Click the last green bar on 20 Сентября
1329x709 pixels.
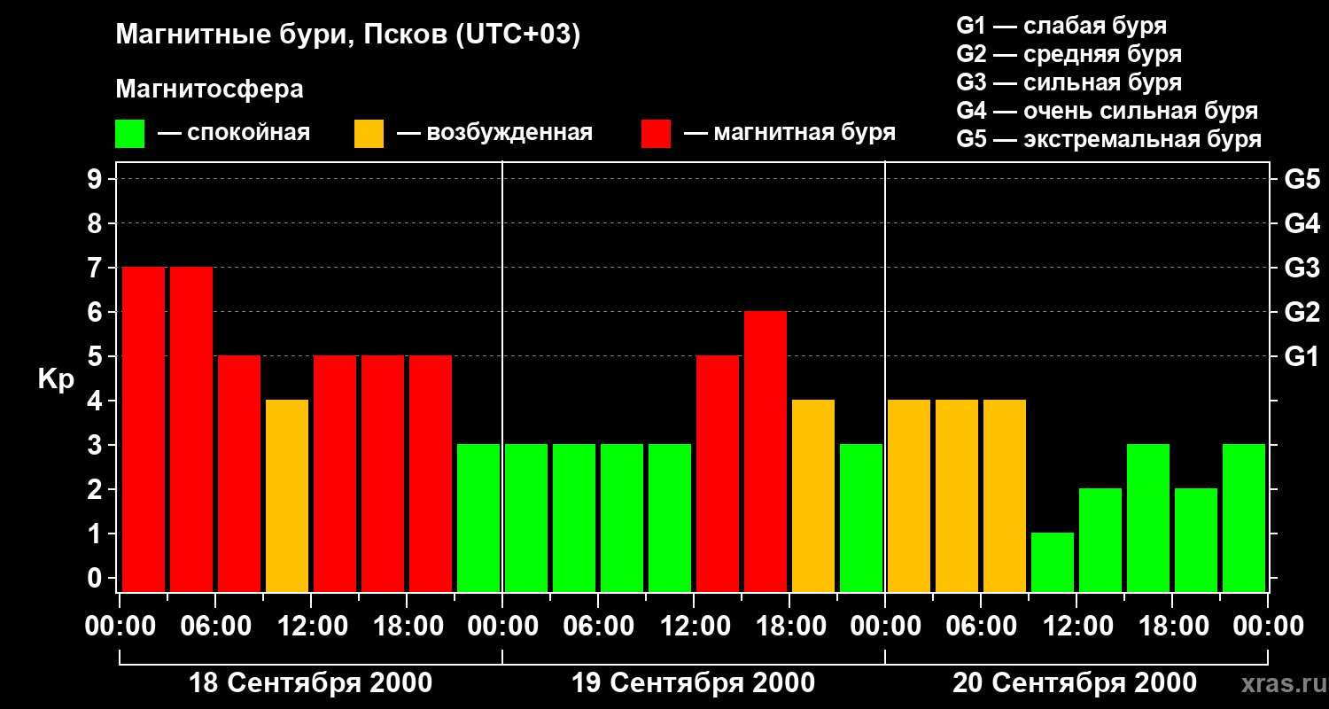point(1244,518)
